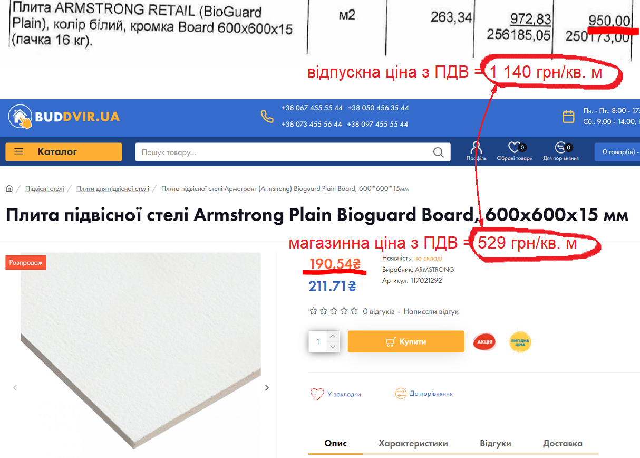The height and width of the screenshot is (458, 640).
Task: Show next product image arrow
Action: point(267,388)
